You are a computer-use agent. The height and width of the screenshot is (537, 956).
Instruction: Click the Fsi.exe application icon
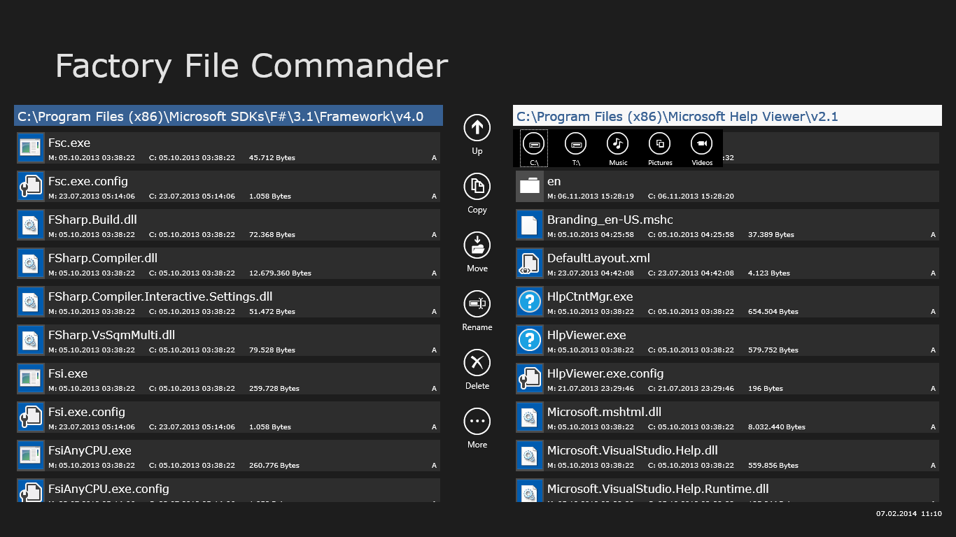click(30, 378)
